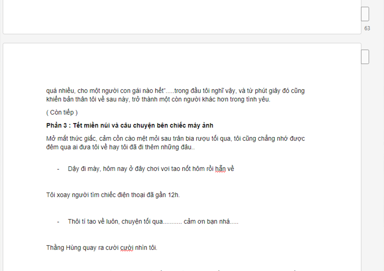The width and height of the screenshot is (384, 271).
Task: Click the page tab beside the lower page
Action: pos(365,57)
